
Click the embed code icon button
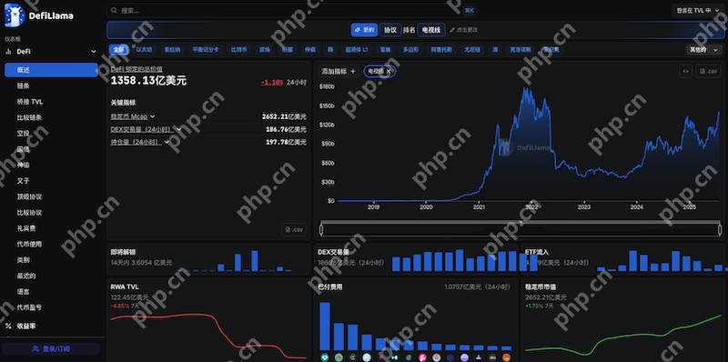click(685, 72)
